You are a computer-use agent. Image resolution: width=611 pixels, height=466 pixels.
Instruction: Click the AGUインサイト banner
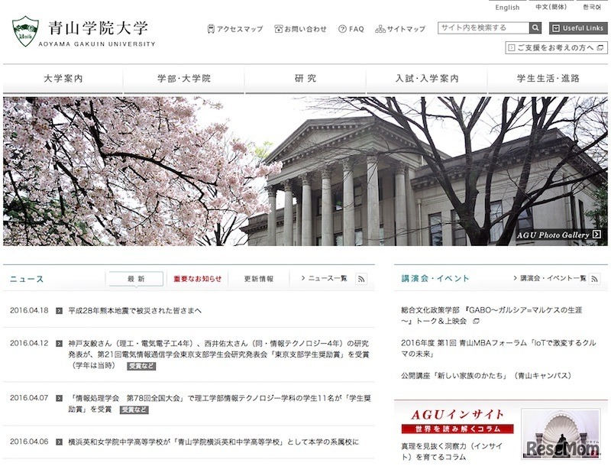tap(457, 421)
